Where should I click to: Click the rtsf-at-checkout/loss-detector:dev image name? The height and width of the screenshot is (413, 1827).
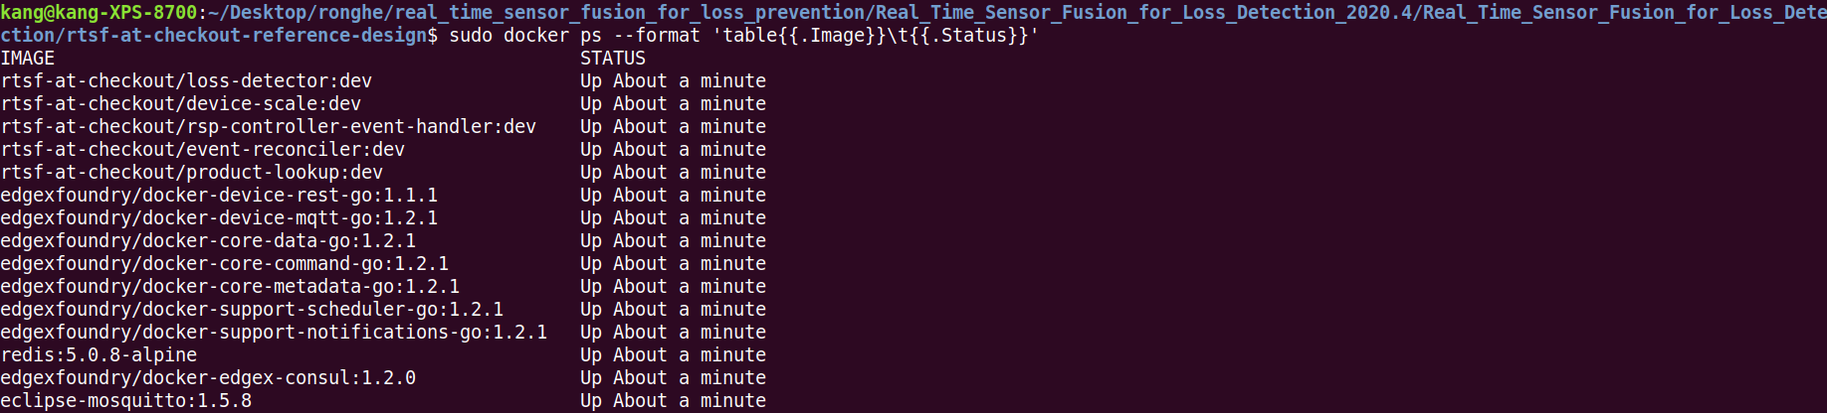[186, 81]
